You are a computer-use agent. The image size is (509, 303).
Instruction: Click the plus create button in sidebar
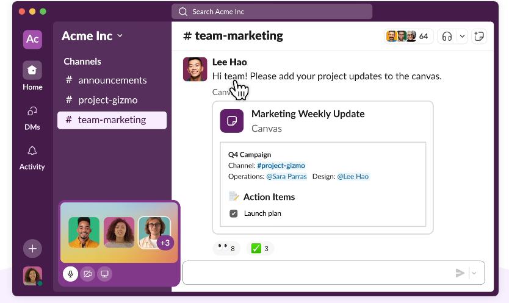point(32,249)
